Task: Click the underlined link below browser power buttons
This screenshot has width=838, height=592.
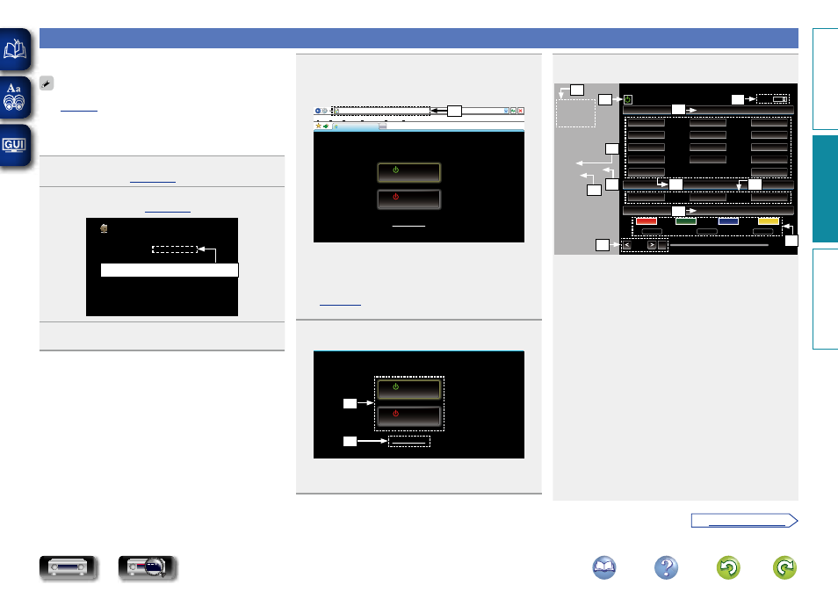Action: tap(408, 226)
